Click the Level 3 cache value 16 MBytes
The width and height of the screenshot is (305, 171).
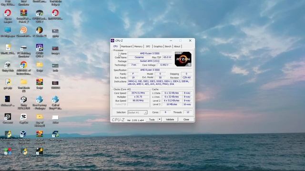pyautogui.click(x=172, y=104)
